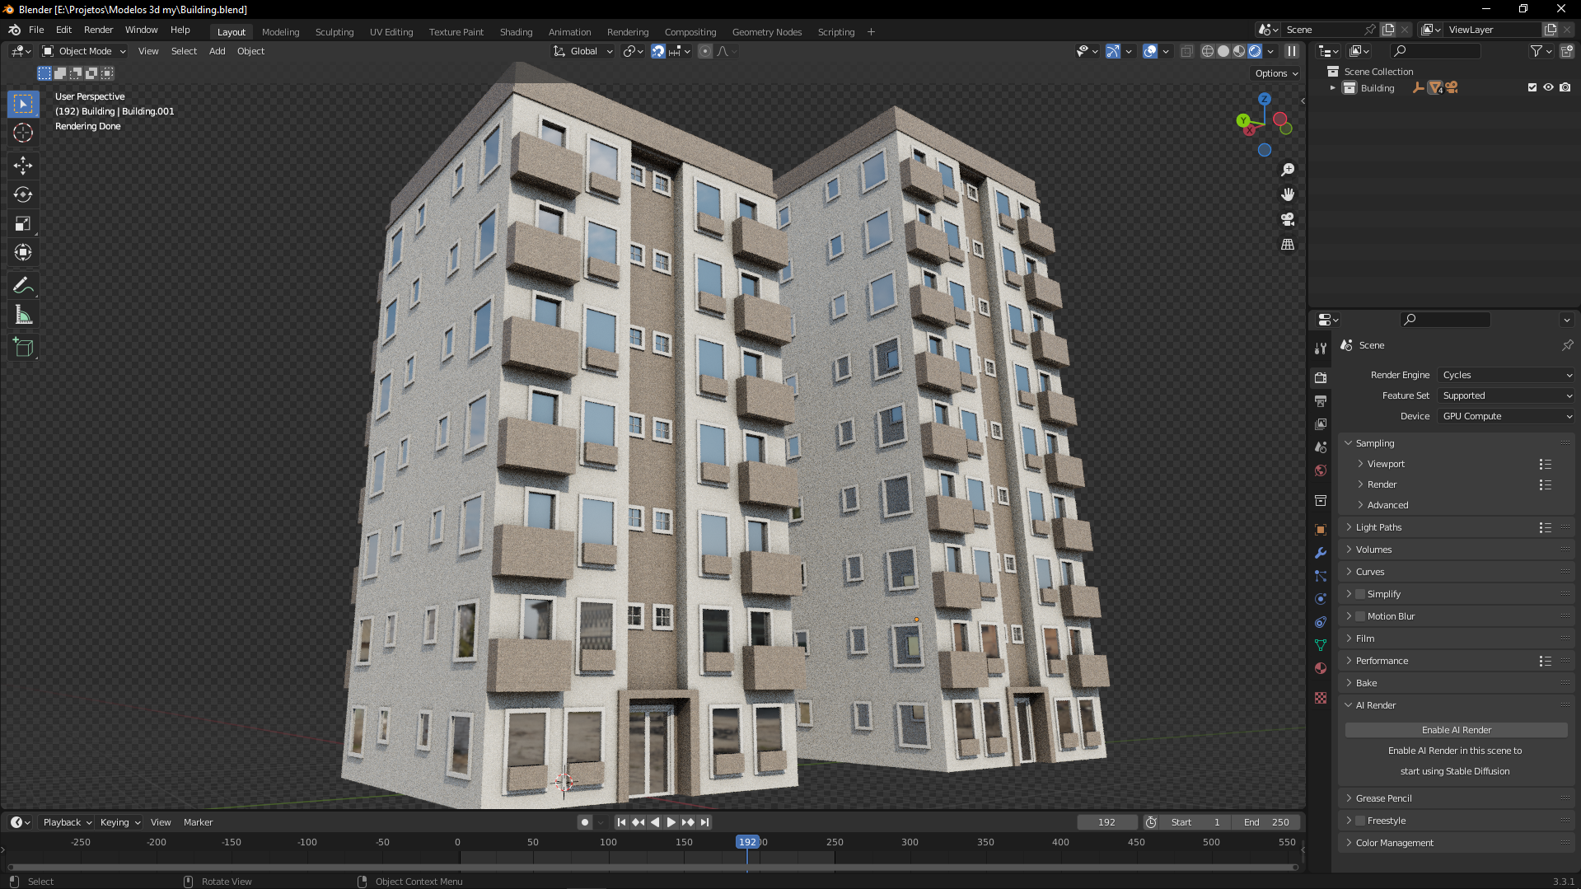Select the Add Cube tool

tap(23, 348)
